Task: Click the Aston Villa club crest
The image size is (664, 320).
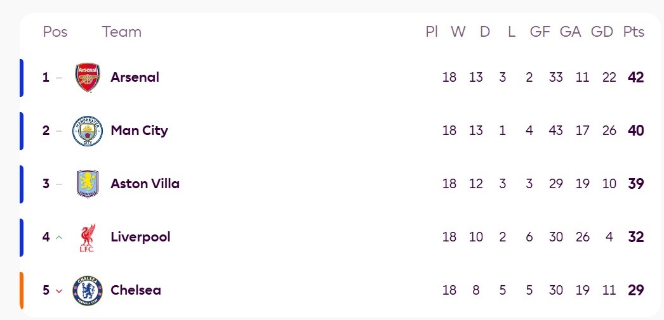Action: [88, 184]
